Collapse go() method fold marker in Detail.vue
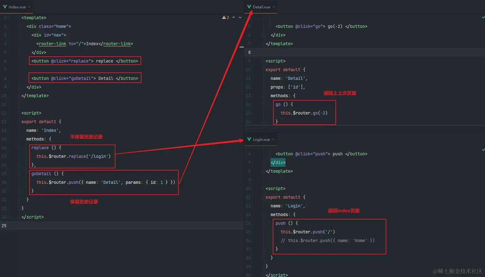The height and width of the screenshot is (277, 485). (x=263, y=104)
